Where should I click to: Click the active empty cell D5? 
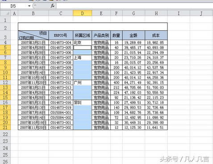[x=82, y=48]
